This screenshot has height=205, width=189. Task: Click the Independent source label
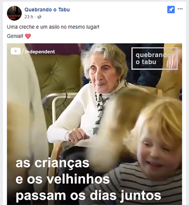[40, 51]
